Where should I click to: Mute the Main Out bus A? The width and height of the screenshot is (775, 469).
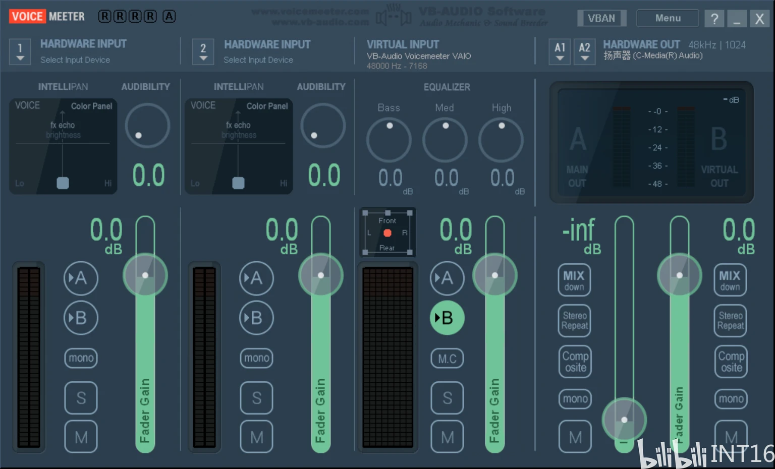click(575, 437)
